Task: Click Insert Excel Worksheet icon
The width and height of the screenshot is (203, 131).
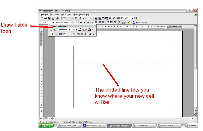Action: 107,18
